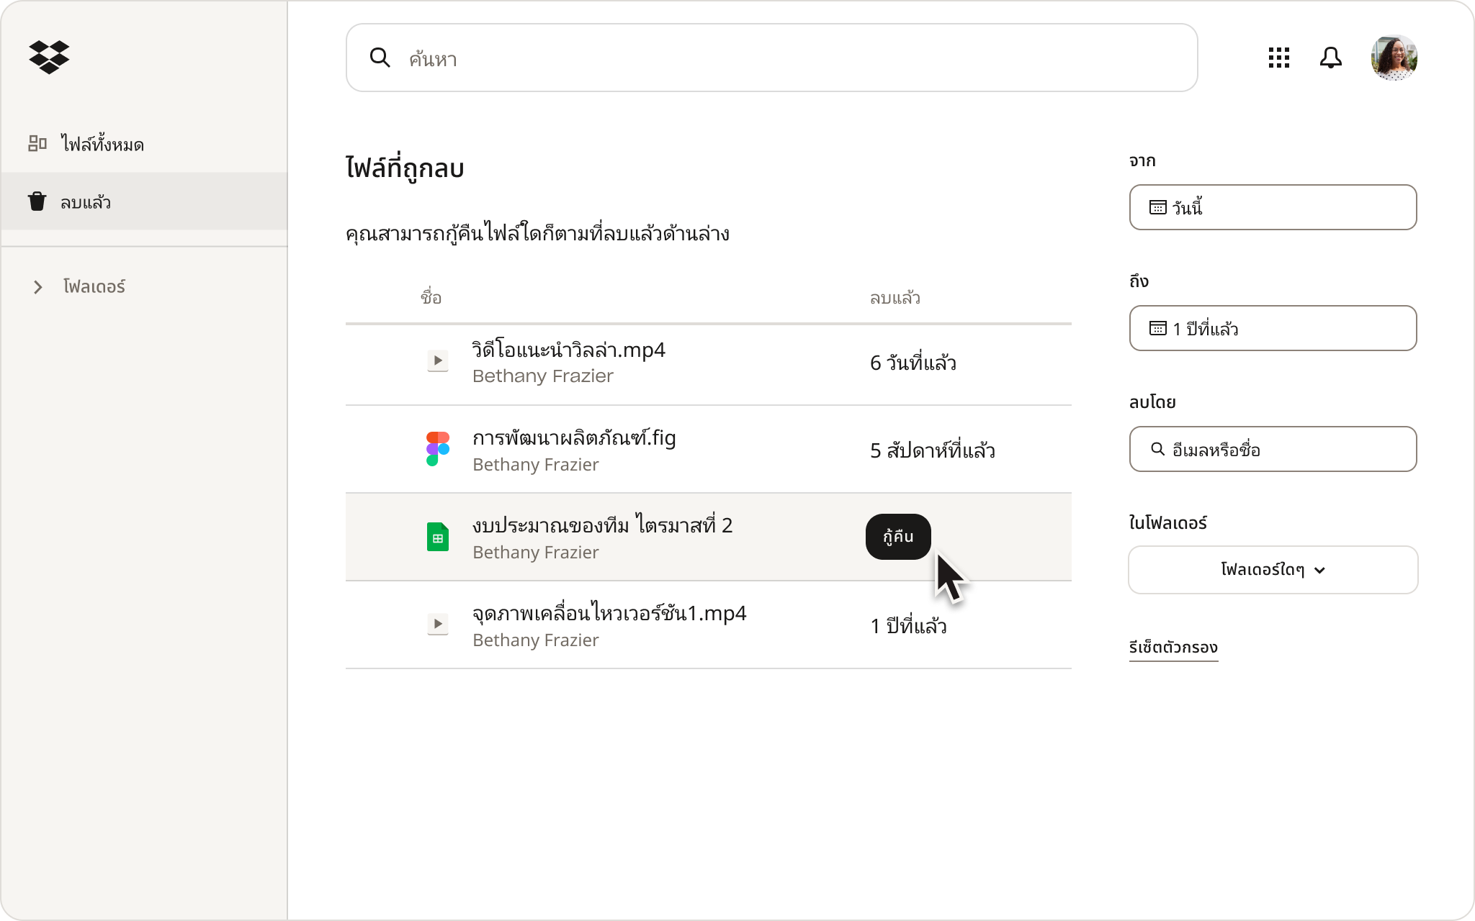
Task: Open the จาก date field วันนี้
Action: (1273, 207)
